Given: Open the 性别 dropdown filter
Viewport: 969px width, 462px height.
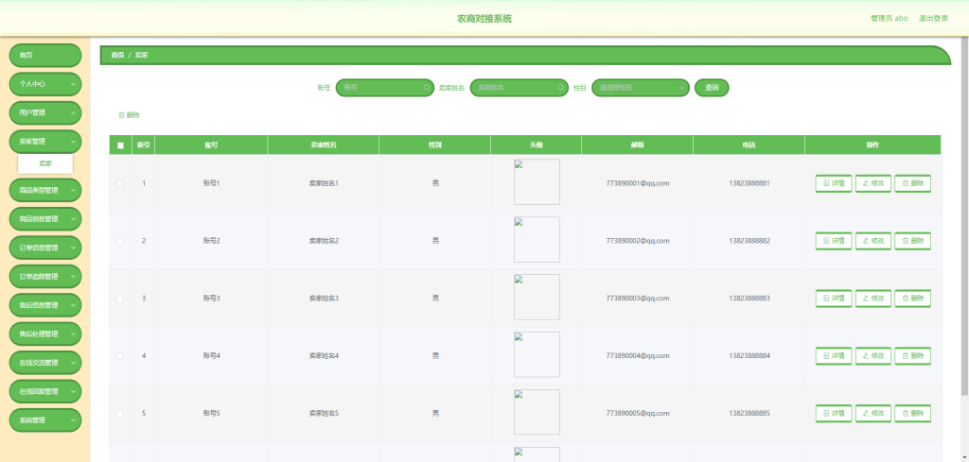Looking at the screenshot, I should 641,88.
